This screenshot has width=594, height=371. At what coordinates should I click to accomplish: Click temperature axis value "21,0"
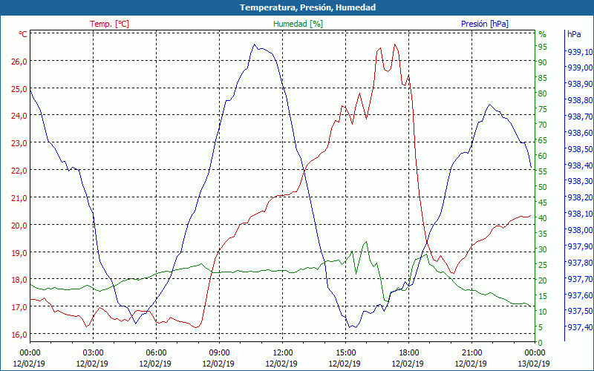19,198
